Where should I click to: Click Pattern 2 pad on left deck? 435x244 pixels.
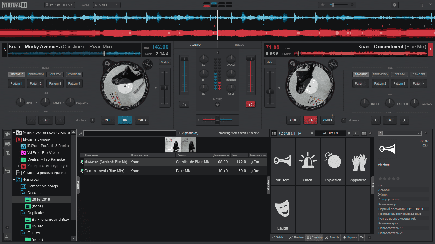coord(36,84)
